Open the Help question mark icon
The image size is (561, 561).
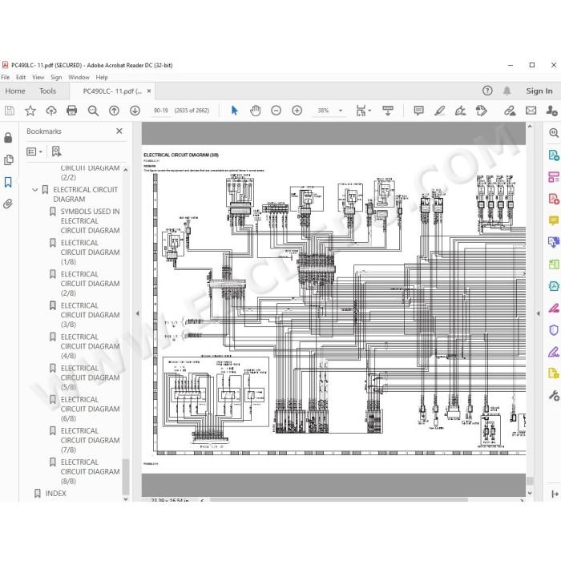click(487, 91)
